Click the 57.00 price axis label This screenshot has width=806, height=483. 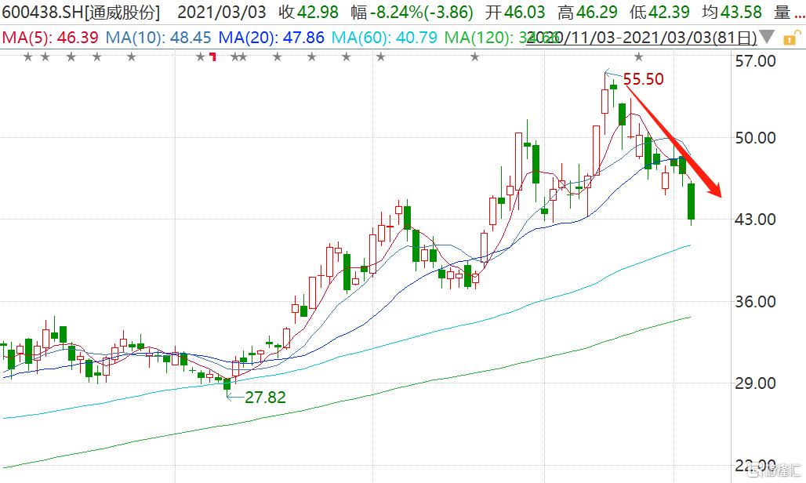click(x=755, y=61)
